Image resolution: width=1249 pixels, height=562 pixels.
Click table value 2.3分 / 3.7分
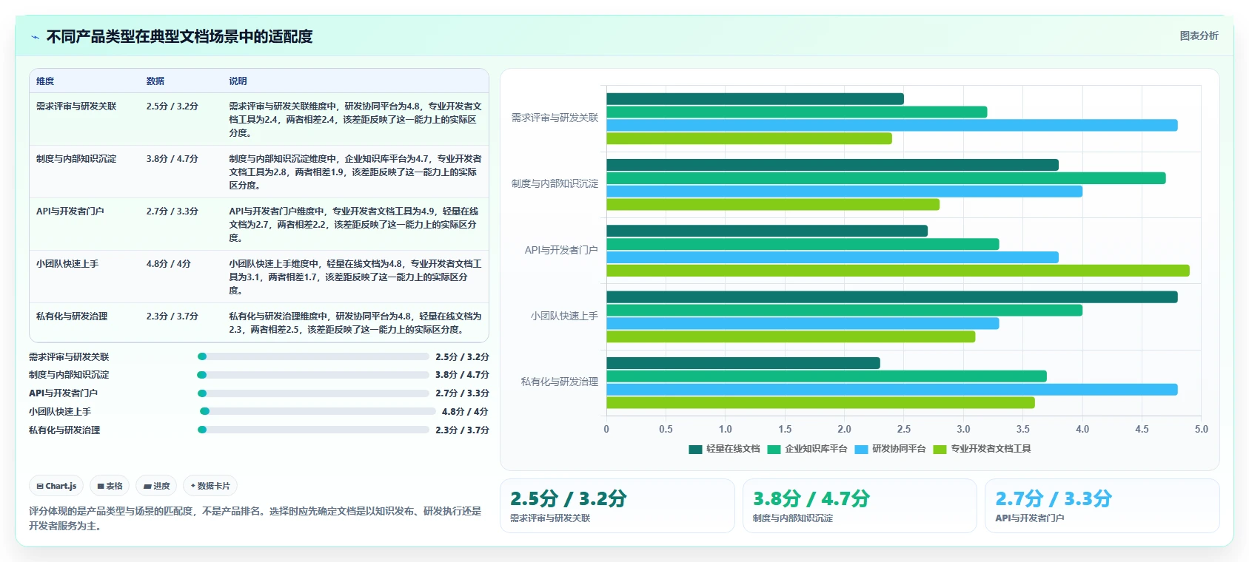[x=173, y=316]
